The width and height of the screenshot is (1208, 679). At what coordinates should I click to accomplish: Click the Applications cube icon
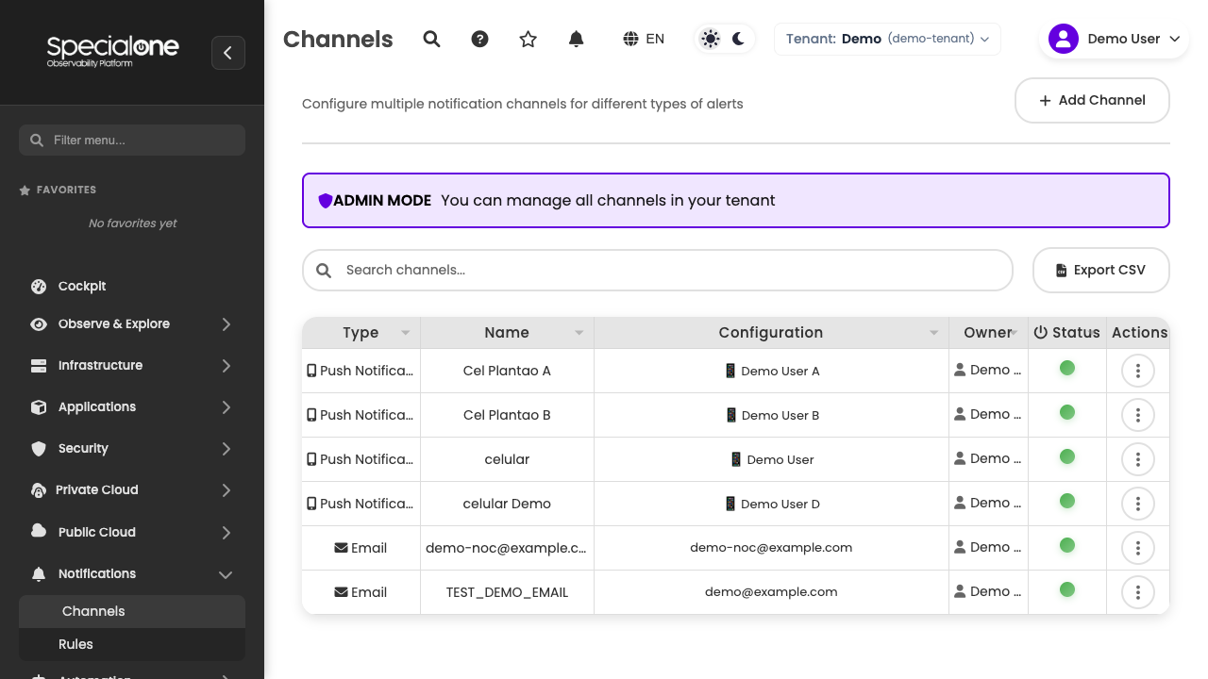(x=39, y=406)
